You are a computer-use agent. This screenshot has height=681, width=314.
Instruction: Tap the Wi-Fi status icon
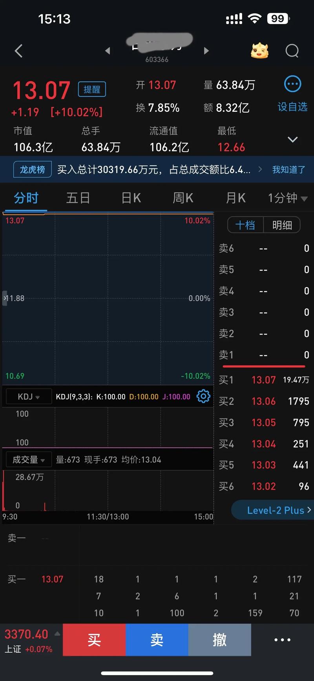pos(255,18)
